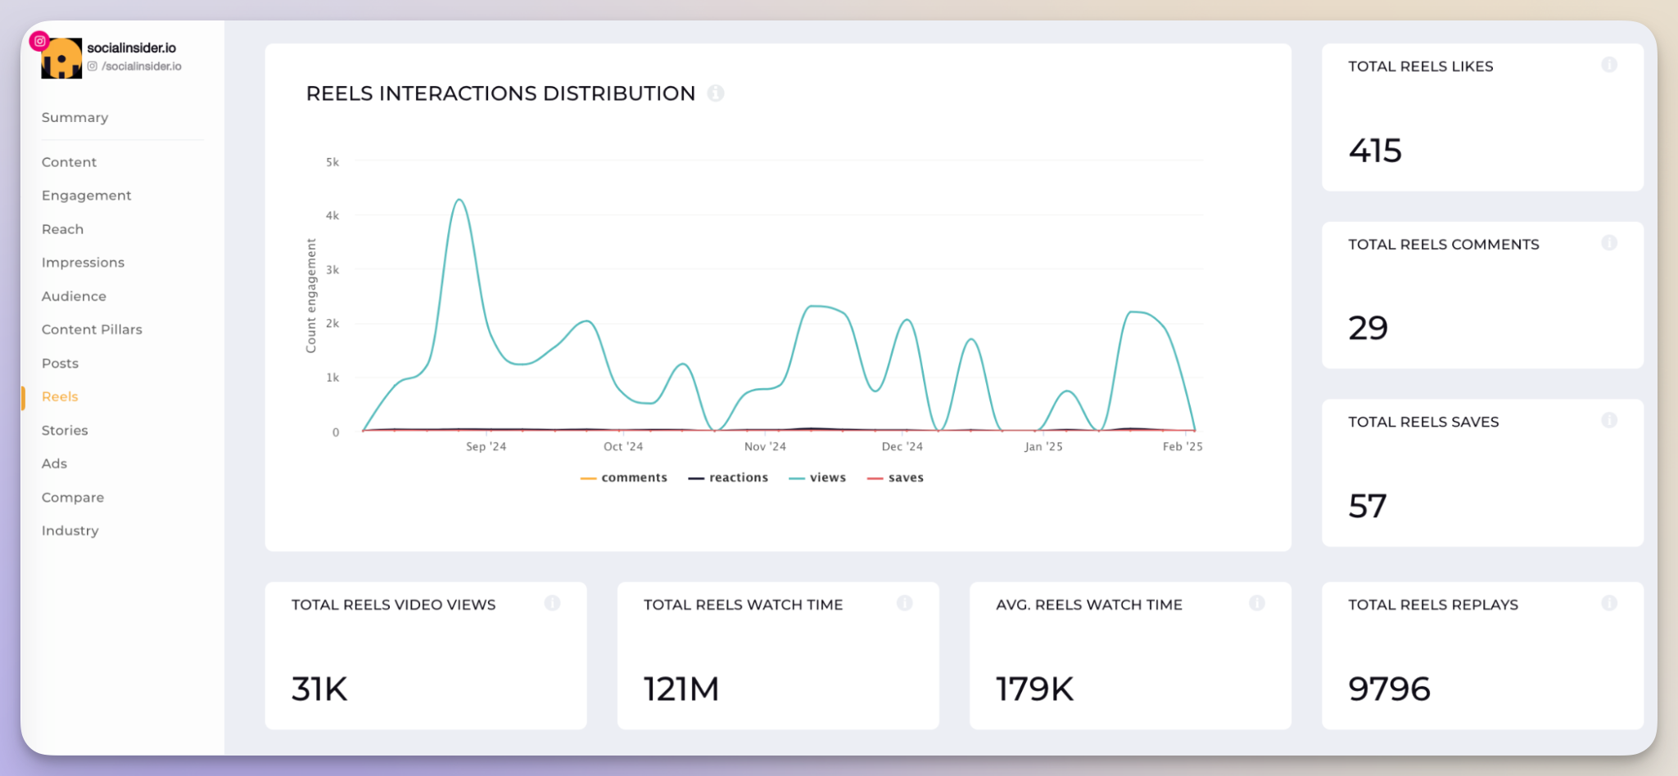1678x776 pixels.
Task: Open the Compare section
Action: [x=72, y=498]
